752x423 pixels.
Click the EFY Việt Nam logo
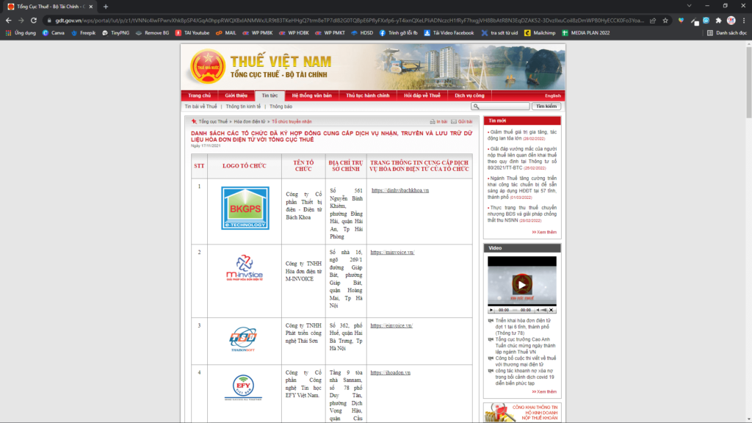(x=243, y=388)
